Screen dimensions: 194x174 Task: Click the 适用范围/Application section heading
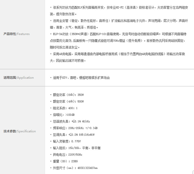[x=19, y=78]
